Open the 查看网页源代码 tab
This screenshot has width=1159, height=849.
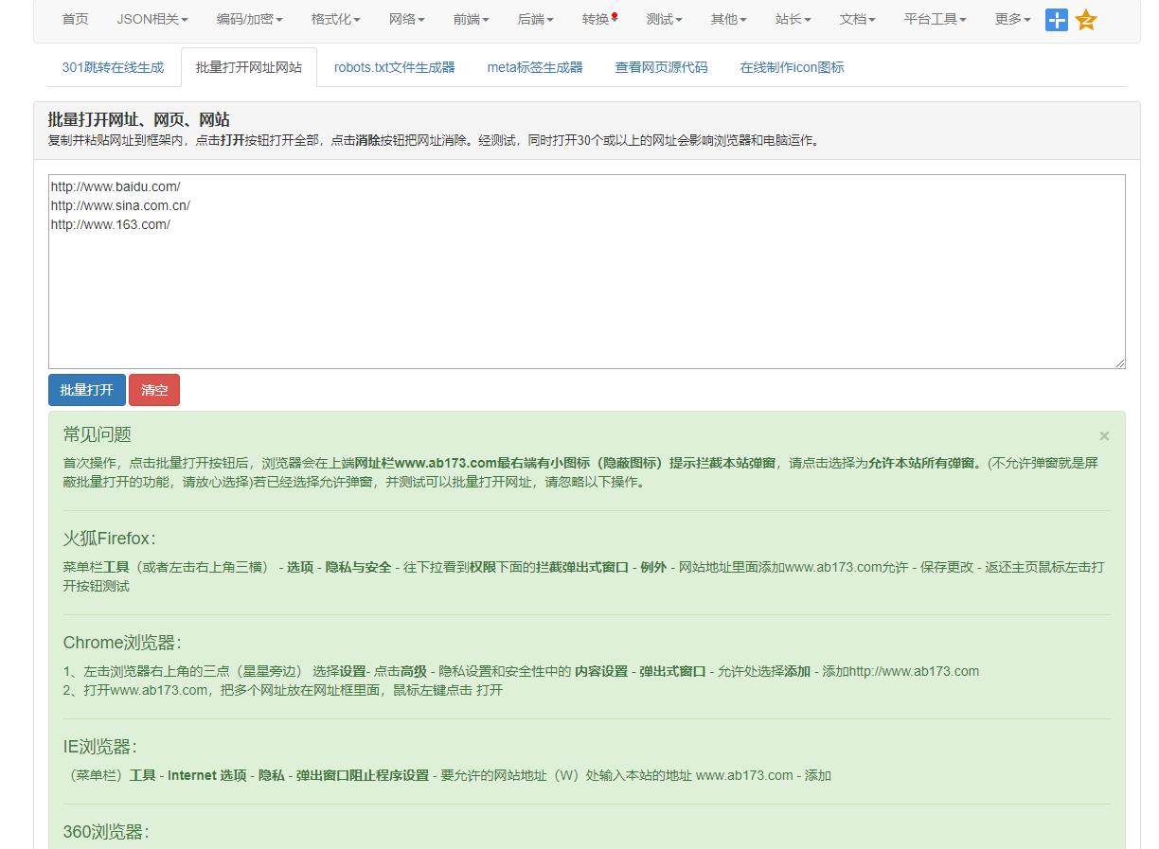(661, 67)
